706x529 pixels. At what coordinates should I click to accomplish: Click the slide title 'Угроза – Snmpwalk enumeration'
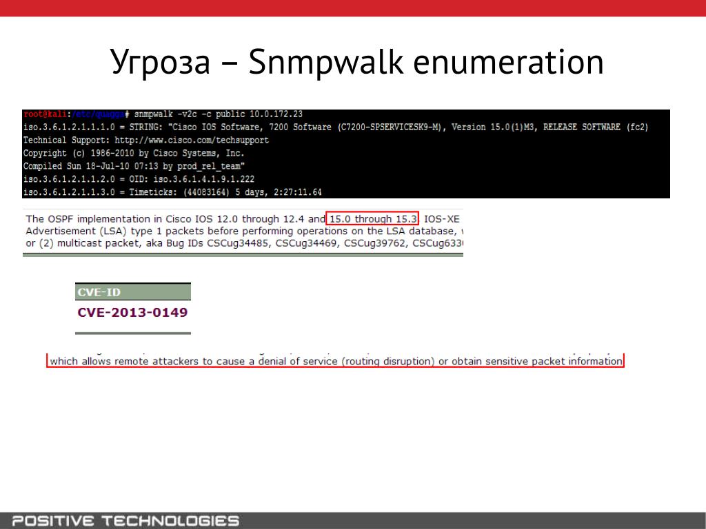click(x=356, y=62)
